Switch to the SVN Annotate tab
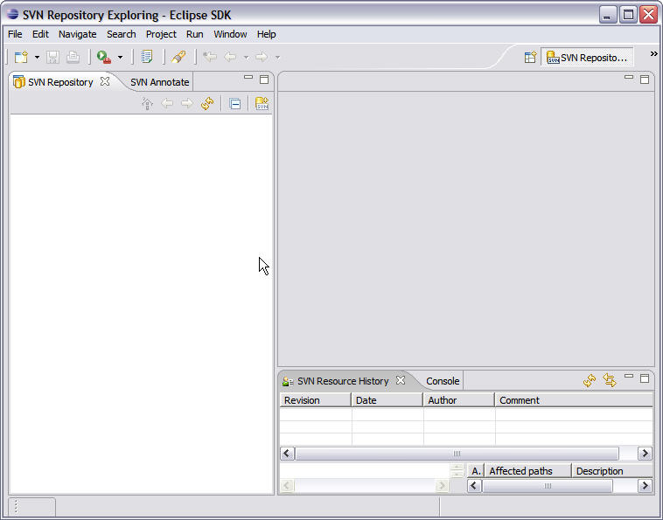 pyautogui.click(x=160, y=82)
